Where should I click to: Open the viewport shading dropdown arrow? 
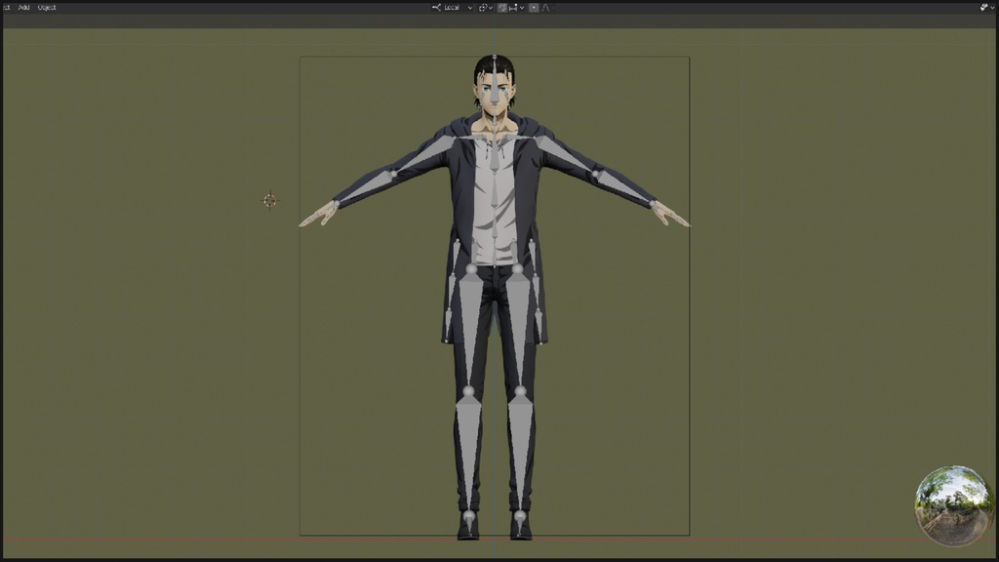992,8
